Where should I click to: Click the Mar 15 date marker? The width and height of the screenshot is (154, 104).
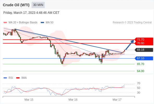click(x=29, y=100)
